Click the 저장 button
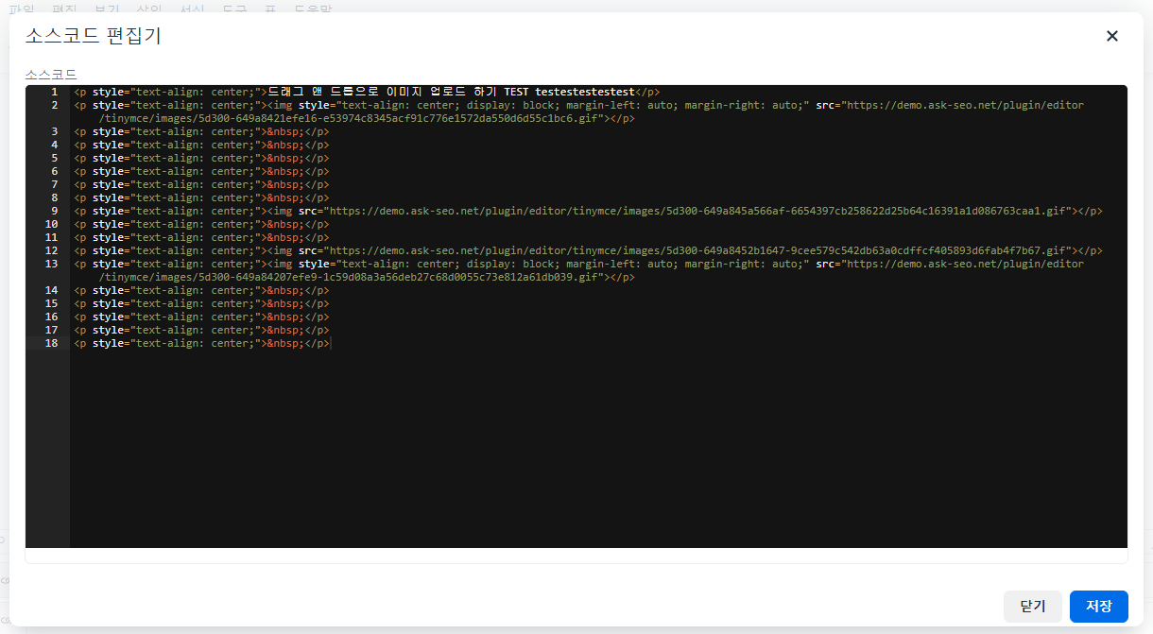This screenshot has height=634, width=1153. point(1098,607)
